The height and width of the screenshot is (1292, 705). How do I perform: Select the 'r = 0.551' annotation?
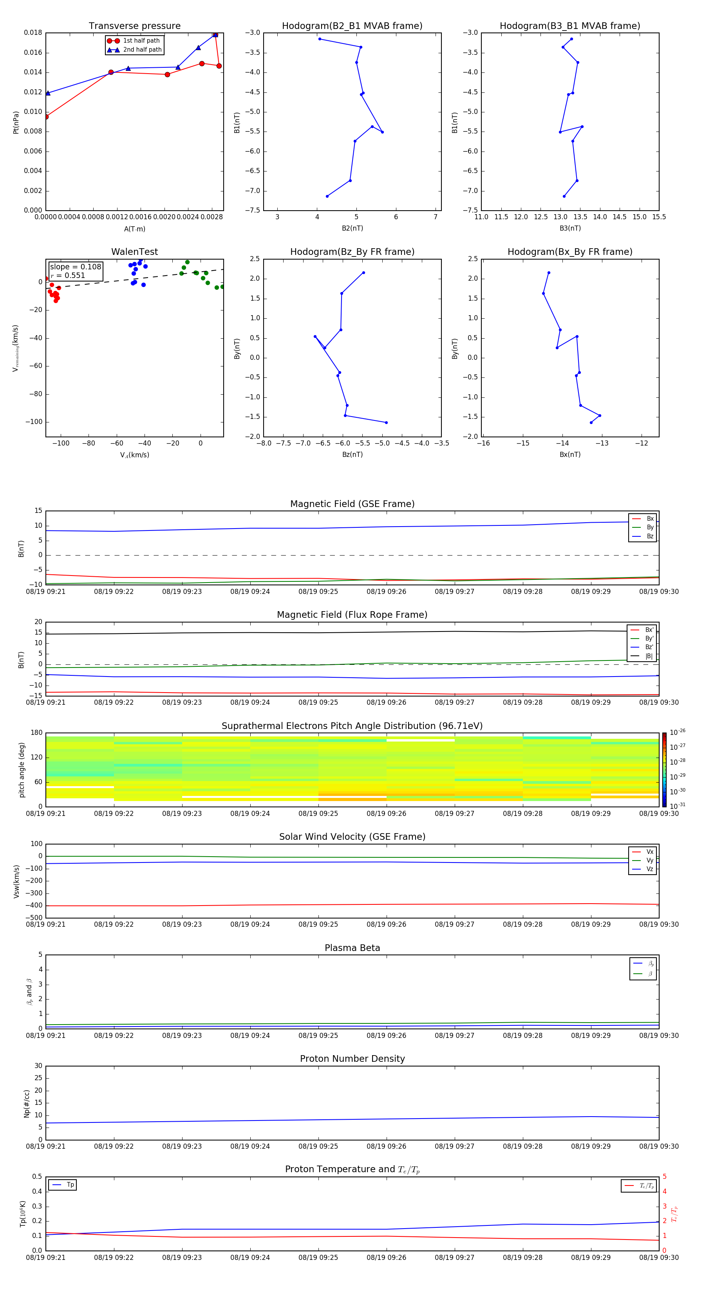(x=68, y=275)
